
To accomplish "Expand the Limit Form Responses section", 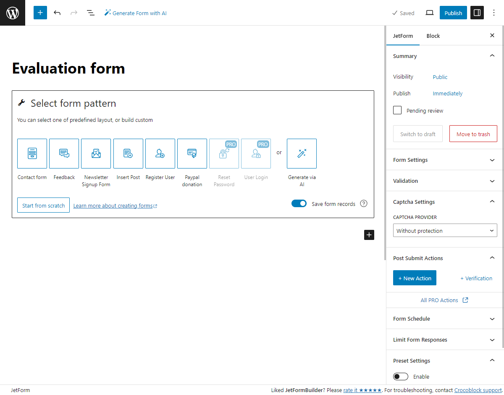I will pyautogui.click(x=444, y=340).
